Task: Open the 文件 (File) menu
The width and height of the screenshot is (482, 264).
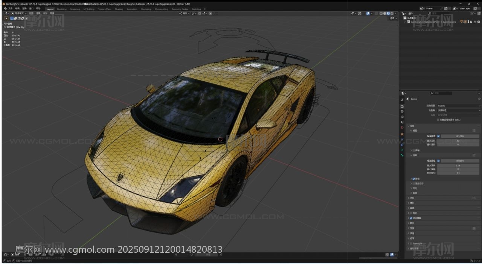Action: click(x=11, y=9)
